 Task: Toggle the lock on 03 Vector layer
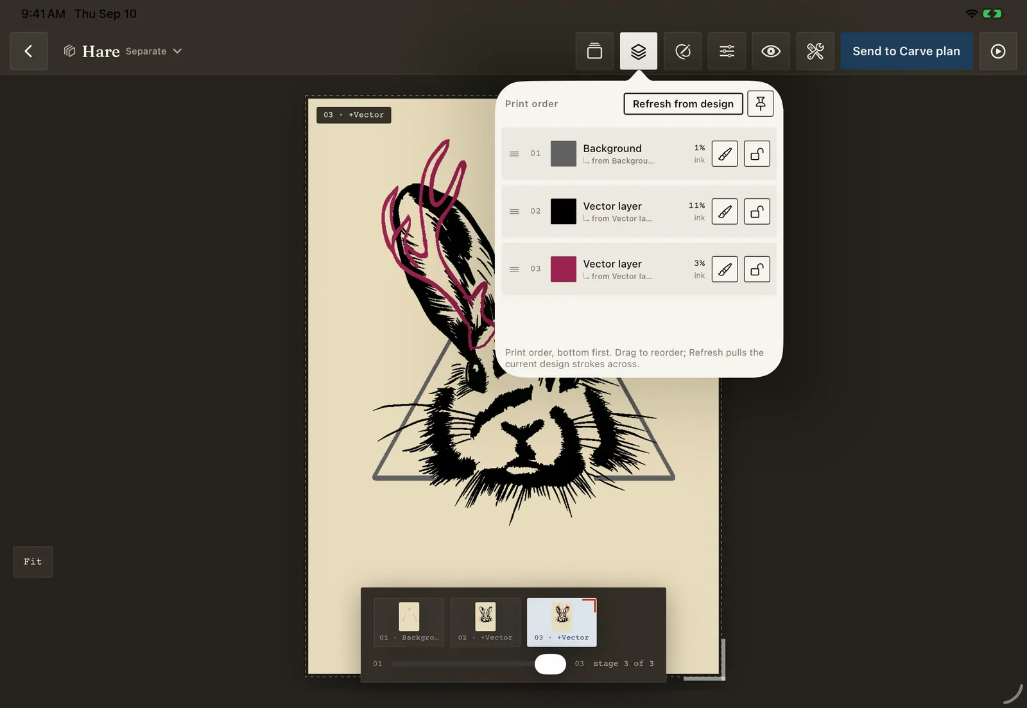click(x=757, y=270)
